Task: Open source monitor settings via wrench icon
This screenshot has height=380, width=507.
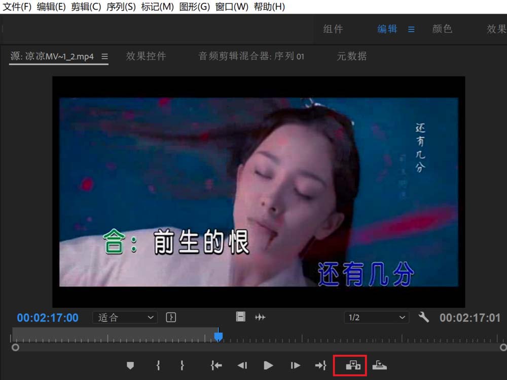Action: click(424, 318)
